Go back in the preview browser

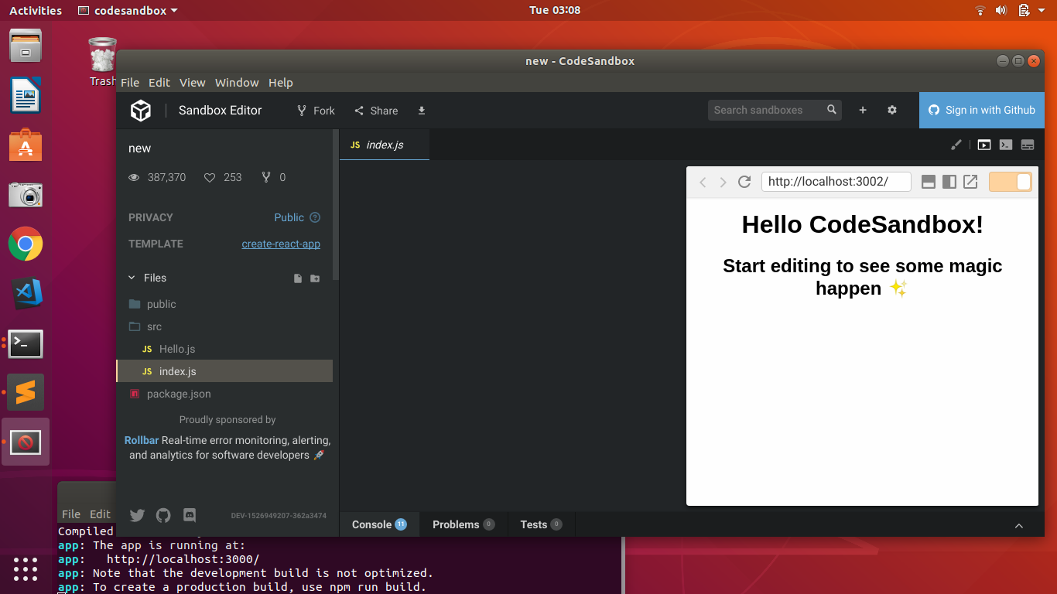click(703, 183)
